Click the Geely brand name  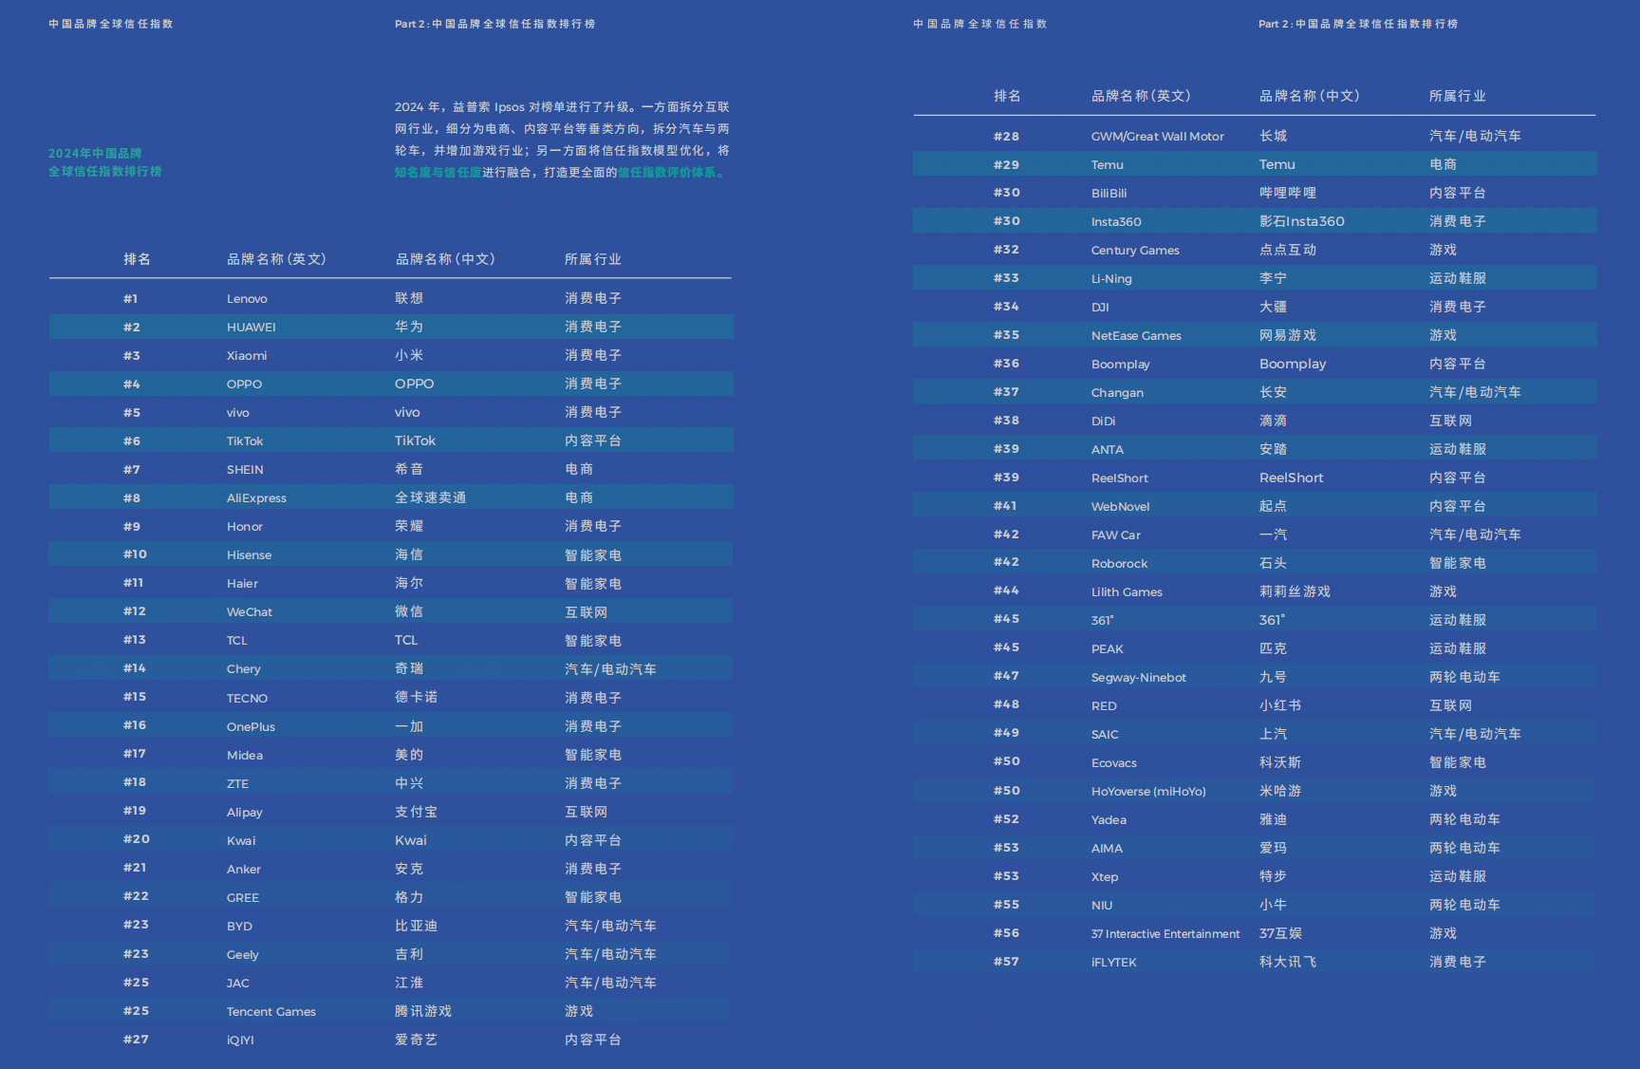[243, 955]
